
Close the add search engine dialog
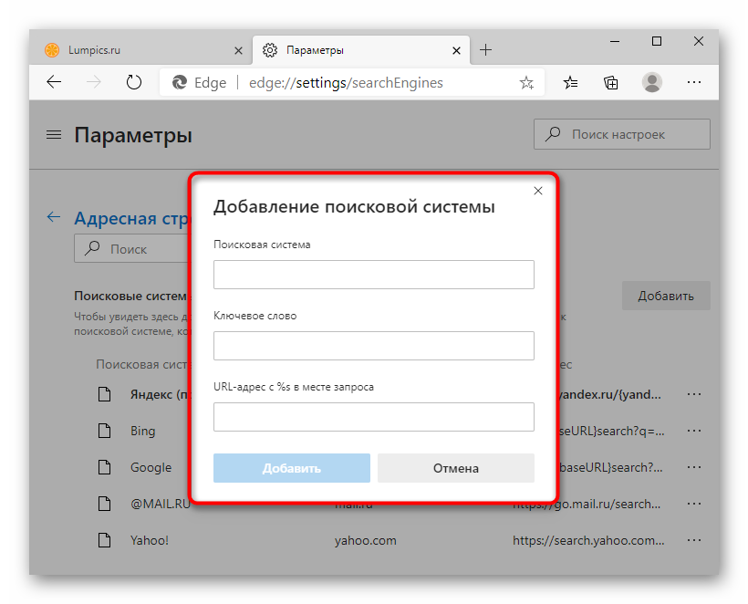pos(538,191)
